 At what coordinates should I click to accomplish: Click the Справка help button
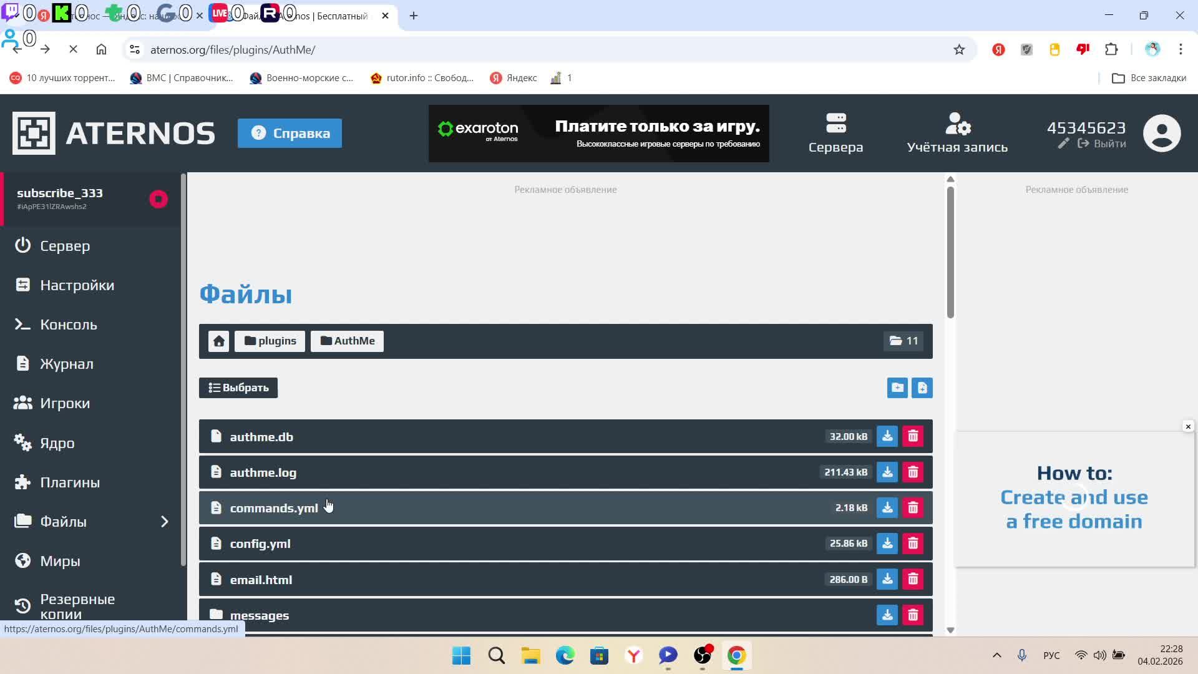point(290,133)
